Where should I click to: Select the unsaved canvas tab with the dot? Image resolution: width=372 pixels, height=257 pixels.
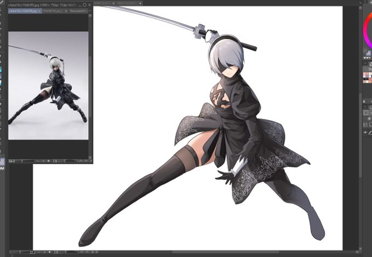pos(129,3)
